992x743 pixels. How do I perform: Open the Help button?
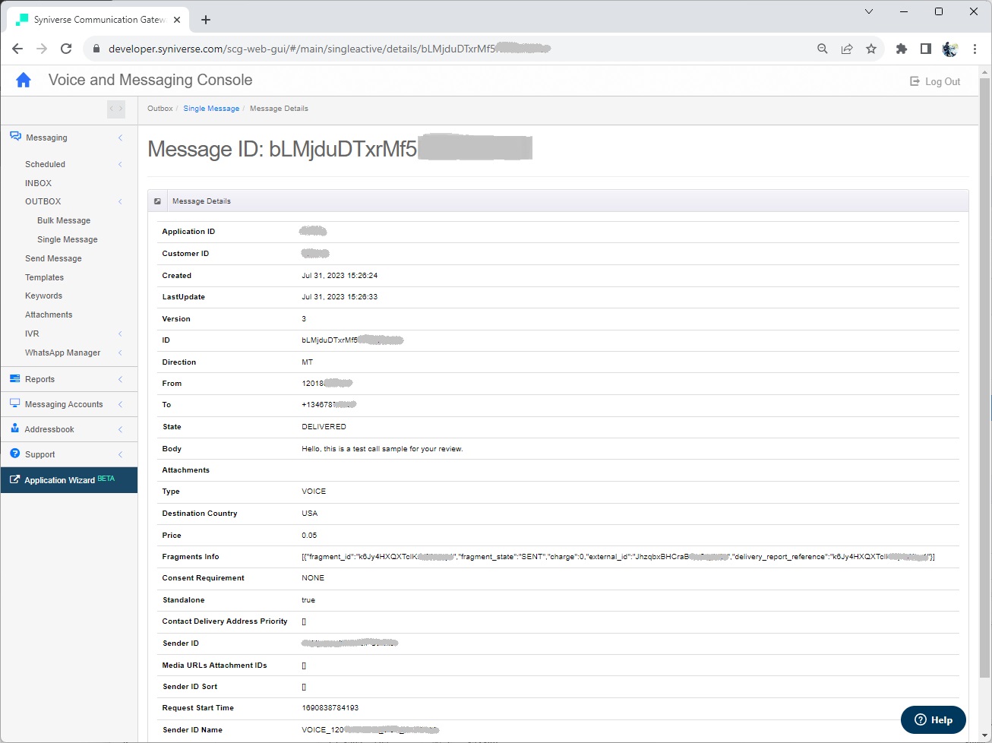point(934,719)
